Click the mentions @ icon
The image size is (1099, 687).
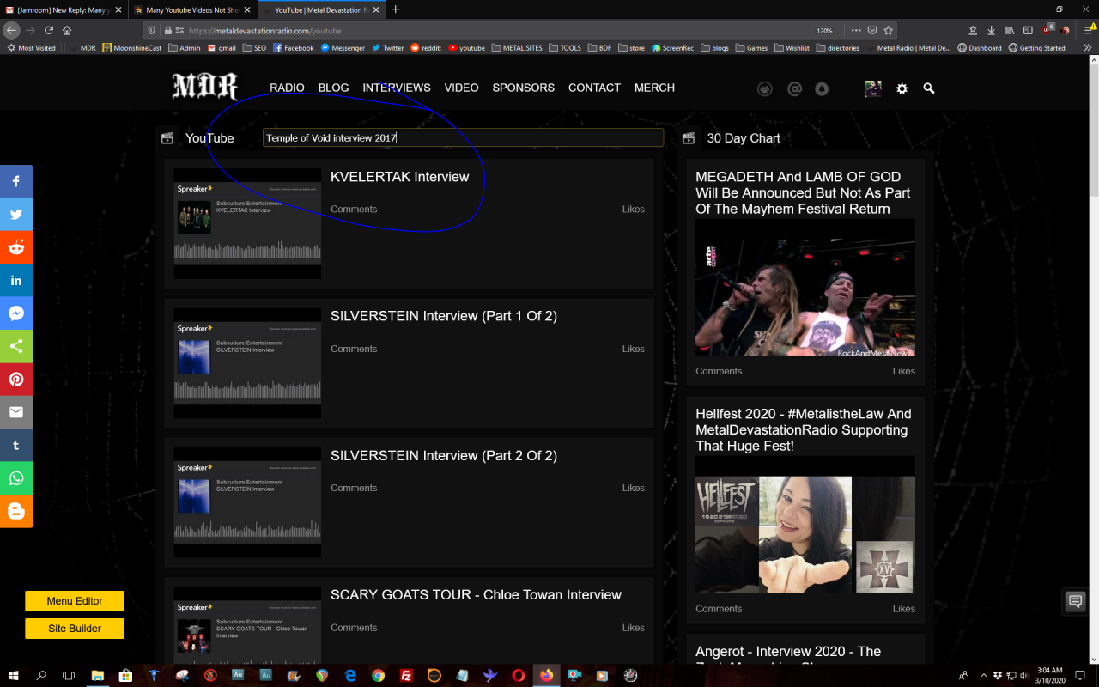[794, 88]
